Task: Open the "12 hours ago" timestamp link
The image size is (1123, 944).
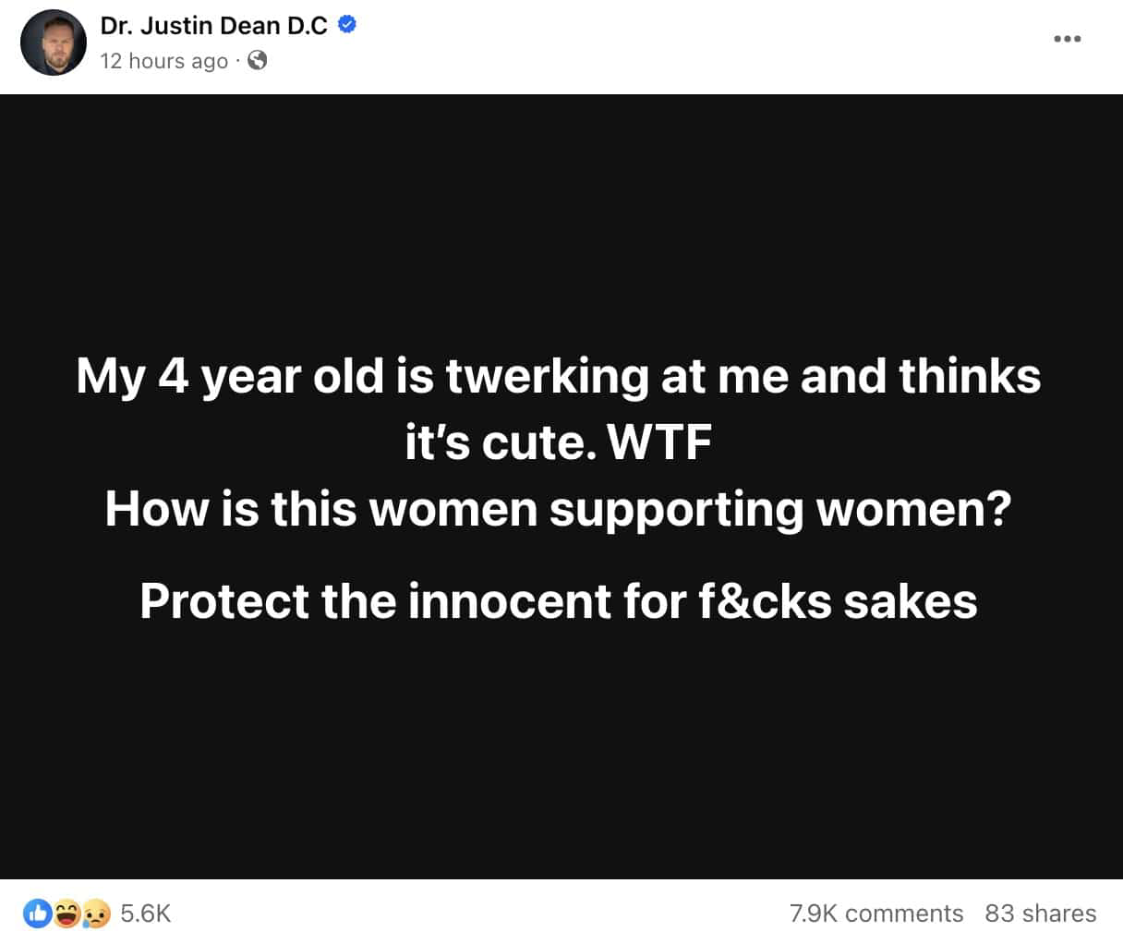Action: 163,61
